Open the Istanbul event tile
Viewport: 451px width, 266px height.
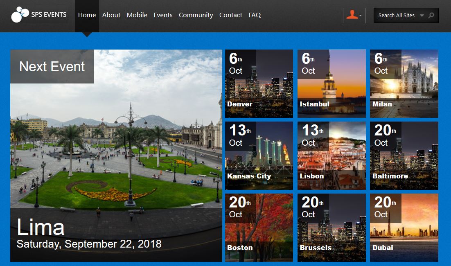click(331, 83)
